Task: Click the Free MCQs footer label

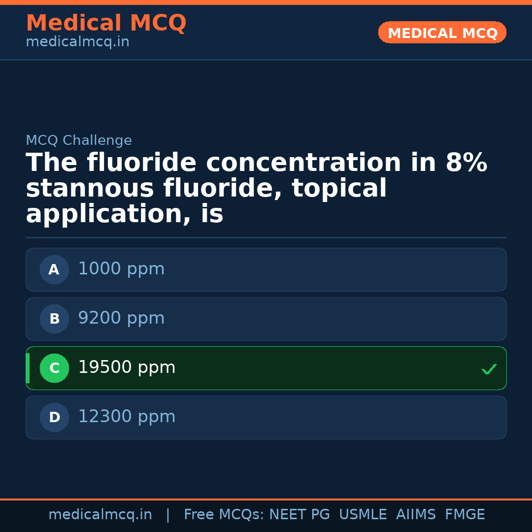Action: click(x=224, y=515)
